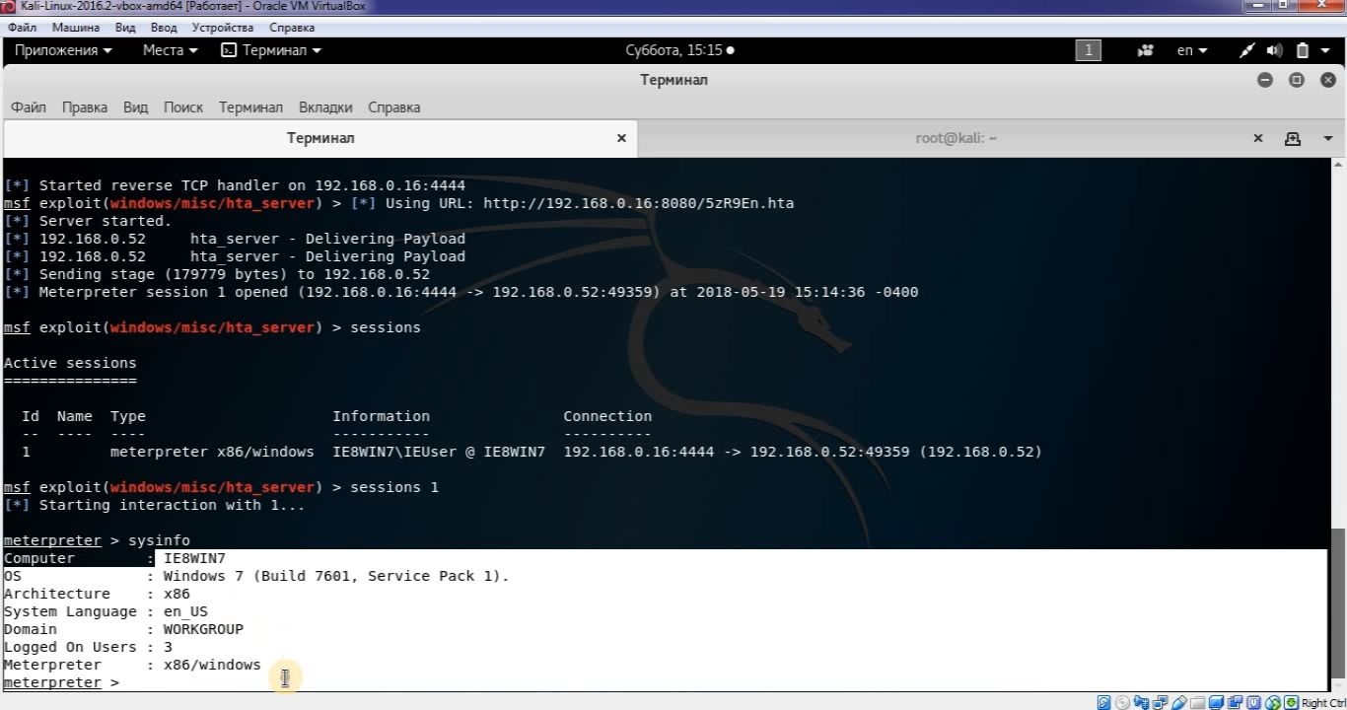This screenshot has width=1347, height=710.
Task: Open the terminal window's 'Файл' menu
Action: tap(29, 107)
